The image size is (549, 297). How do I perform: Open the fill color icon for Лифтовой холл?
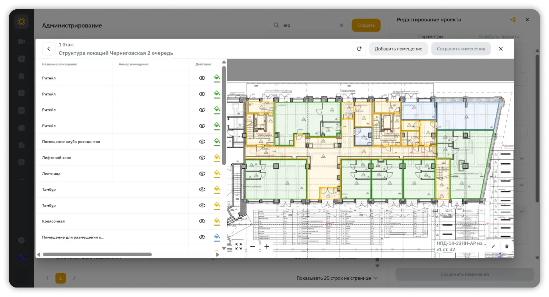click(x=217, y=158)
